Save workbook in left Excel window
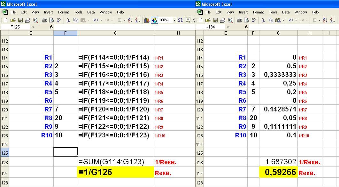This screenshot has height=187, width=339. coord(20,20)
